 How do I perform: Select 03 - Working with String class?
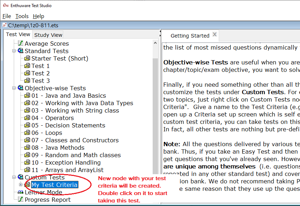pos(75,110)
